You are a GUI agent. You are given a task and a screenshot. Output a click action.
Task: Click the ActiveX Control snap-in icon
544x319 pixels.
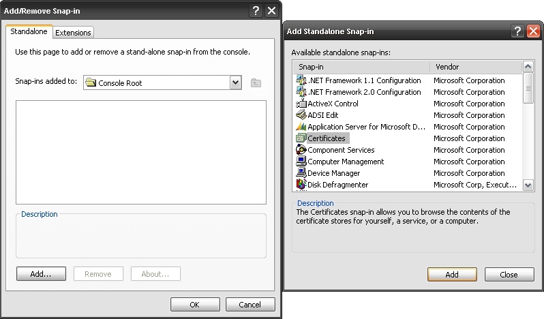pos(301,104)
